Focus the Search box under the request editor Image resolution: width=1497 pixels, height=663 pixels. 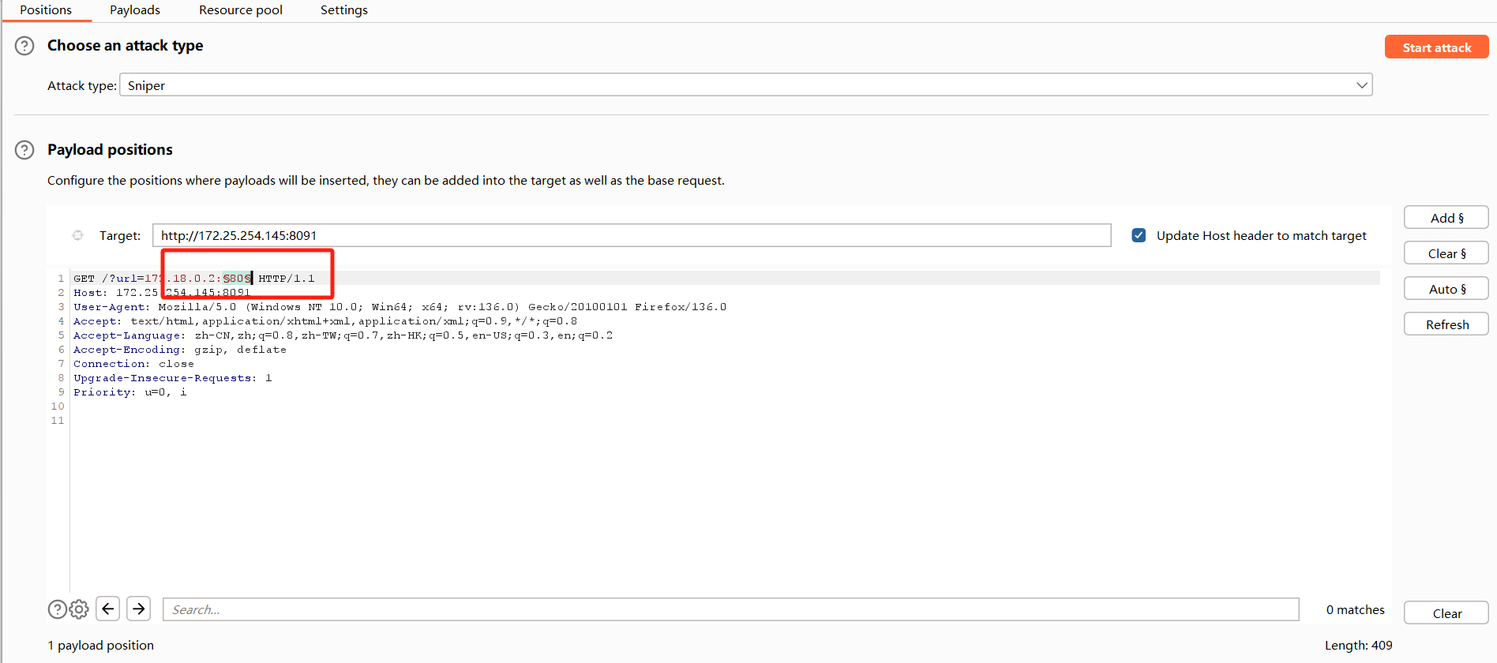tap(730, 609)
